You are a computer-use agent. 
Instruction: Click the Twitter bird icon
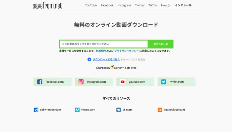click(x=164, y=82)
